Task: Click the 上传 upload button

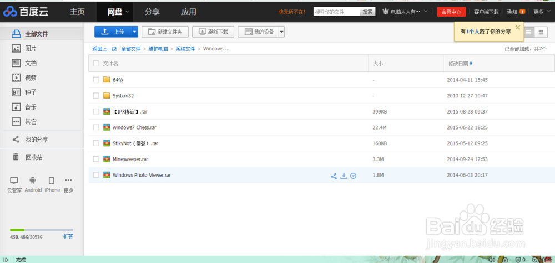Action: [x=113, y=32]
